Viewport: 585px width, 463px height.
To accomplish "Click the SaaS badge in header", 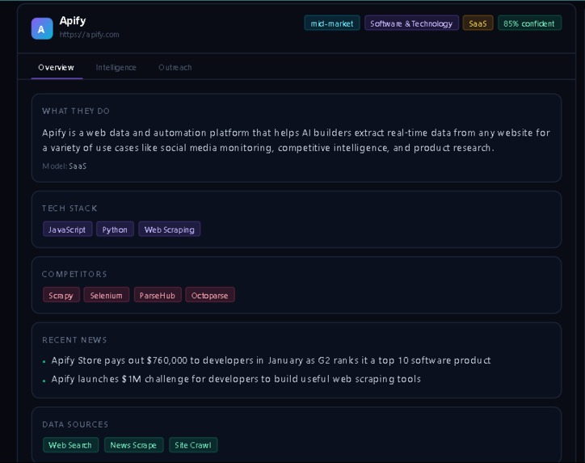I will (478, 23).
